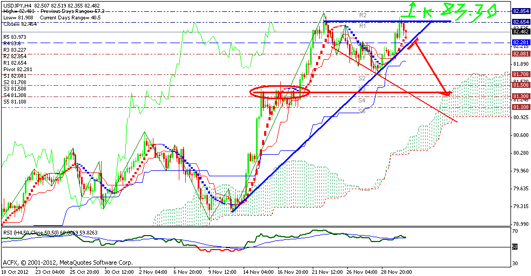Click the R1 pivot level label on chart
The image size is (531, 276).
[362, 26]
